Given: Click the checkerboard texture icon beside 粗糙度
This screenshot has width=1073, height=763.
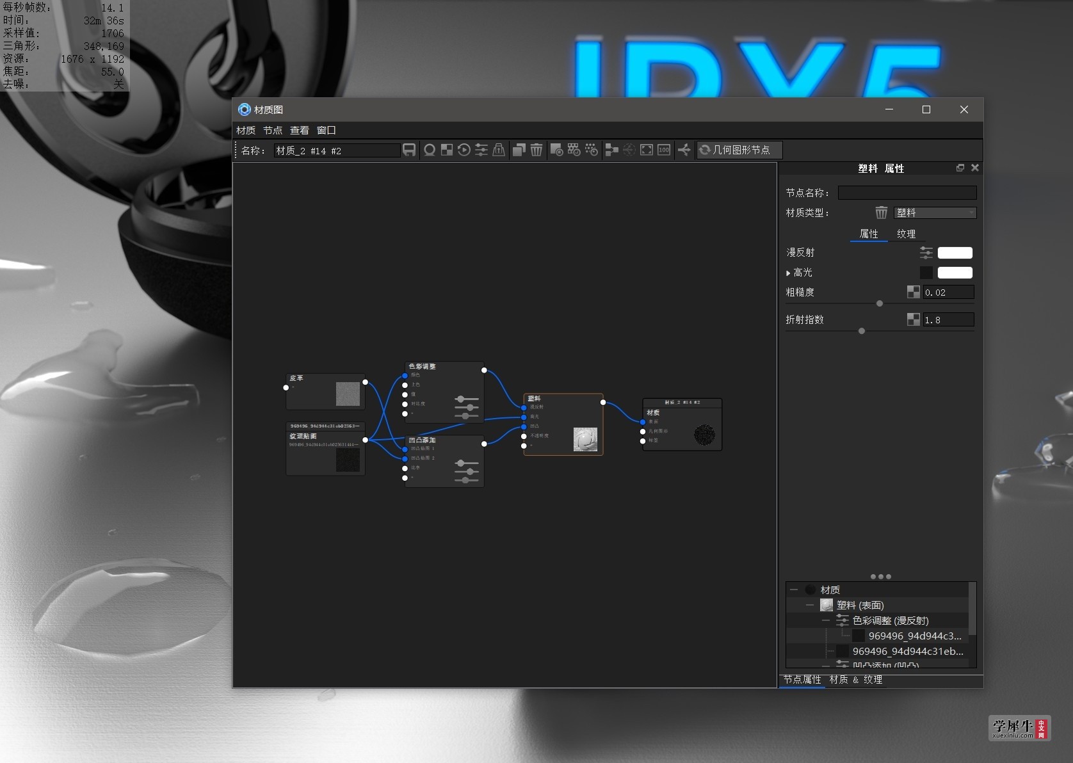Looking at the screenshot, I should coord(914,292).
